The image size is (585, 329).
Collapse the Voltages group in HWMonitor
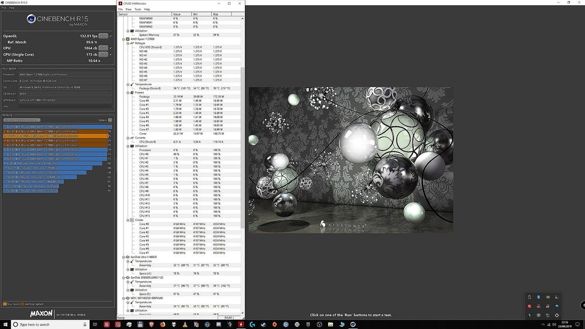(128, 43)
